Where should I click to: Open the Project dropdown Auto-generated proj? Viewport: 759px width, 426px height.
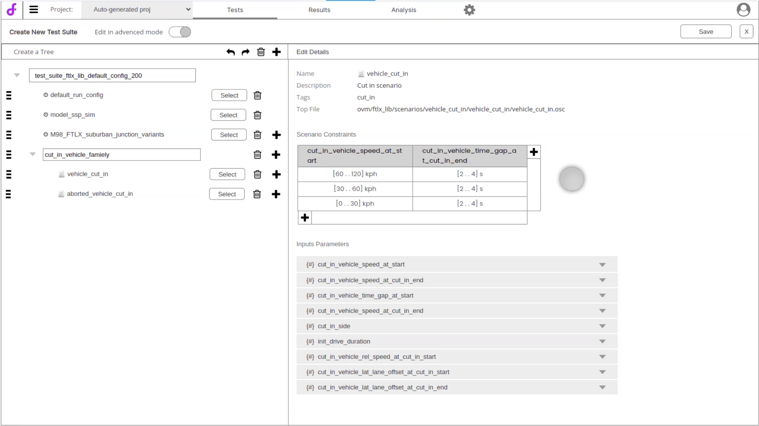coord(137,10)
